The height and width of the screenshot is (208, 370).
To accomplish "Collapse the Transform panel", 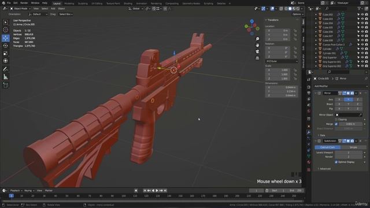I will pos(272,20).
